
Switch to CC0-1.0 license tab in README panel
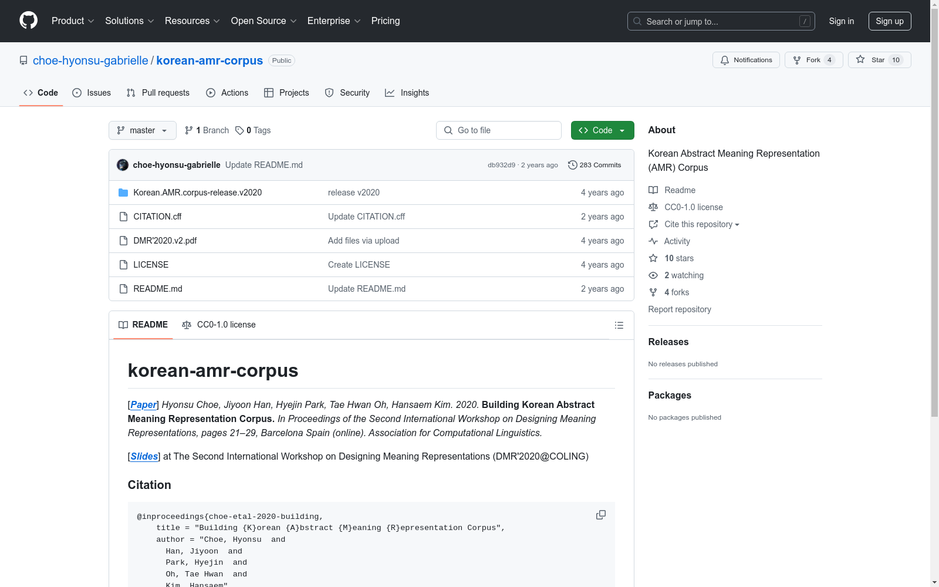pos(219,325)
